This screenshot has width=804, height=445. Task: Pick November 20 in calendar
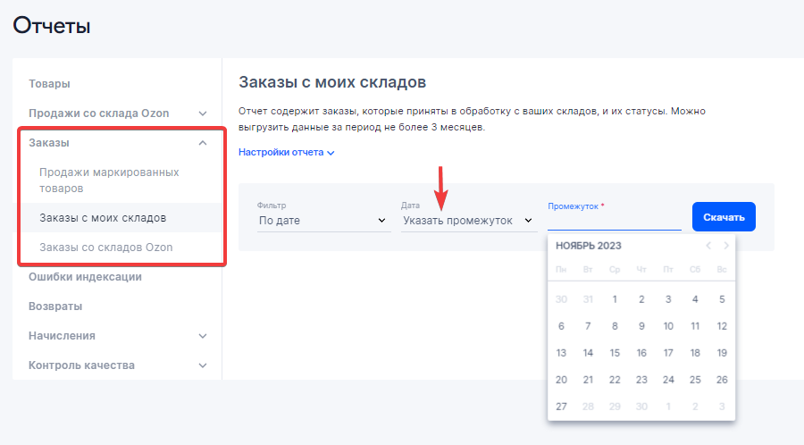click(562, 380)
